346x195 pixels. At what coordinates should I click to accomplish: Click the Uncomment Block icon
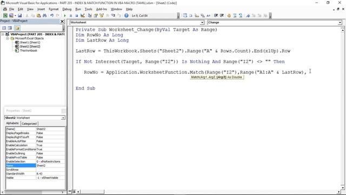pyautogui.click(x=241, y=16)
